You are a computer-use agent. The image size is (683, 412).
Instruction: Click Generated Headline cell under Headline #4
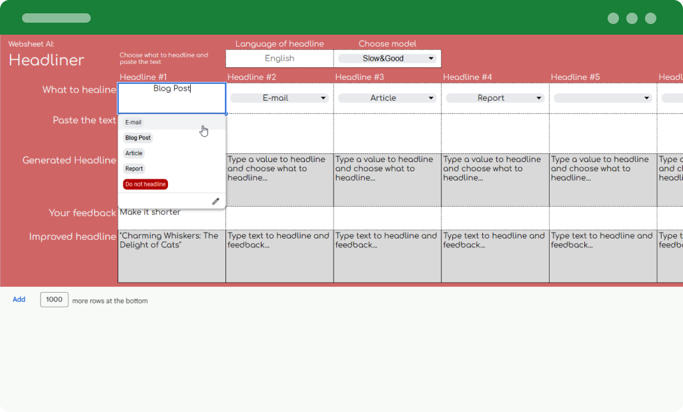point(495,180)
